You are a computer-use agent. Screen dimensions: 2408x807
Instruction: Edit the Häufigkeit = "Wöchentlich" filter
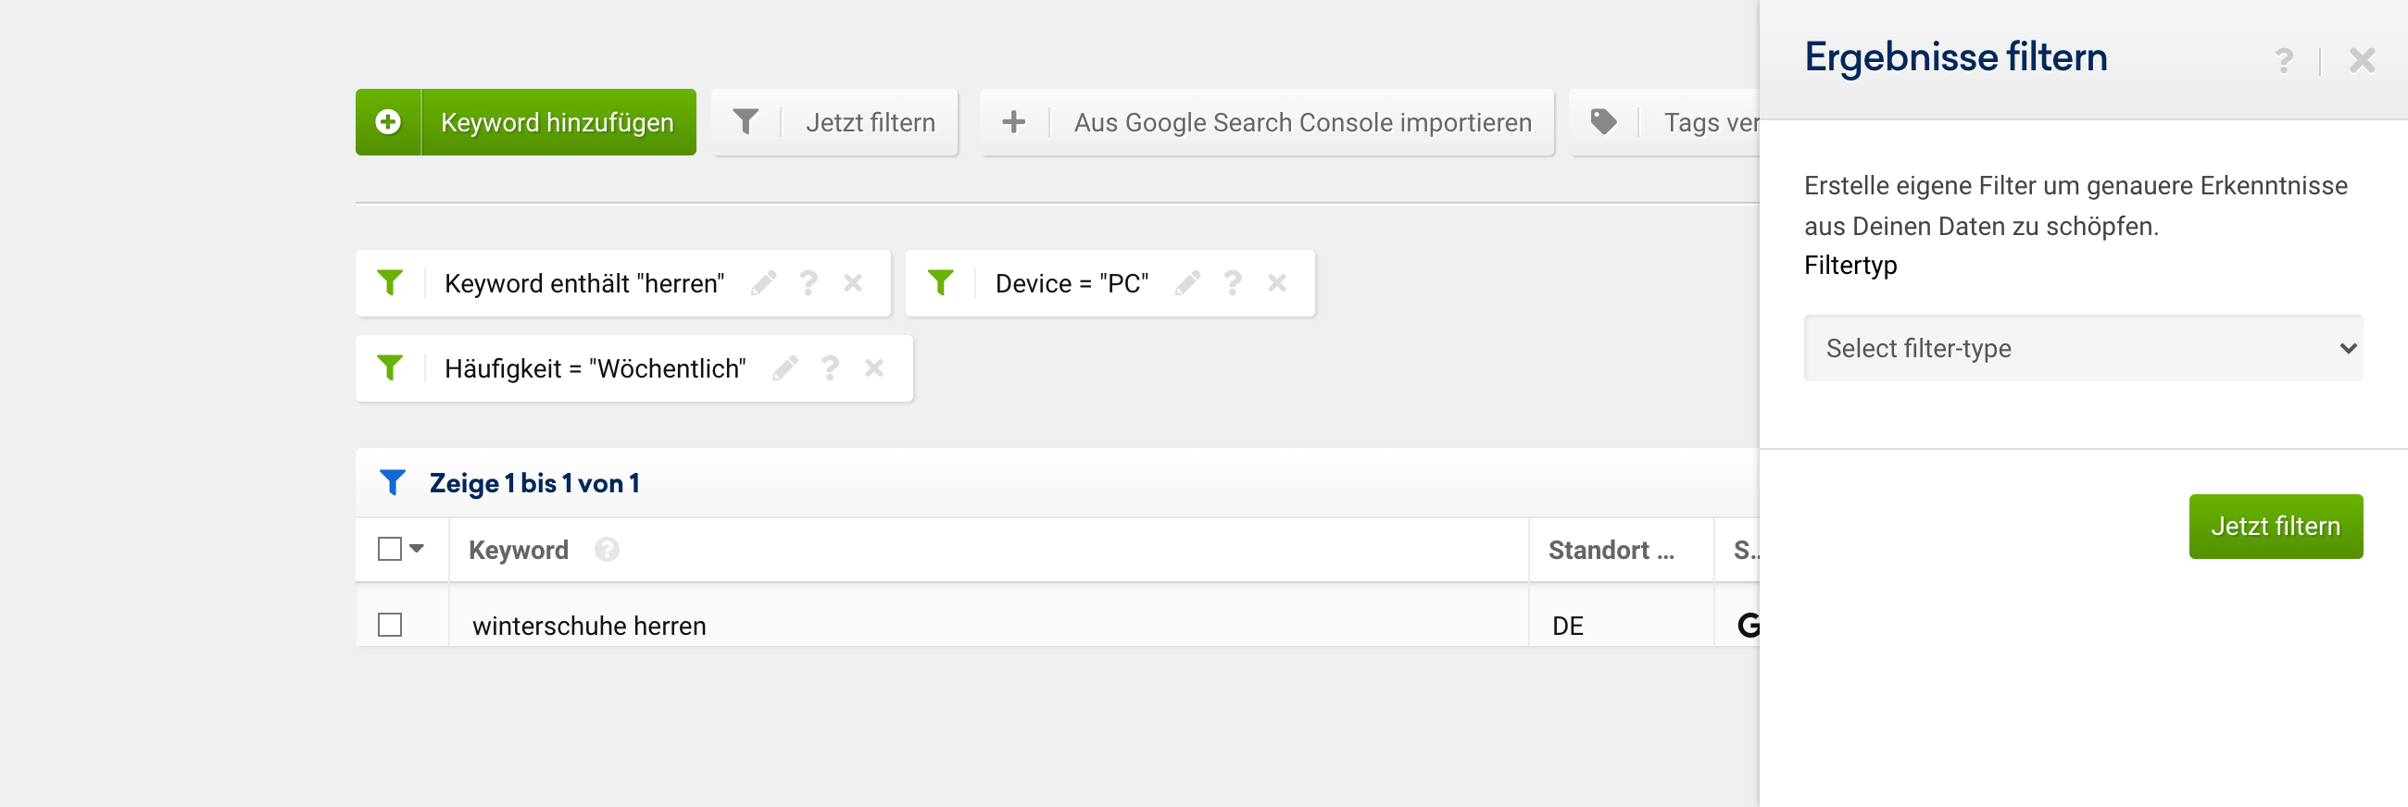click(785, 368)
